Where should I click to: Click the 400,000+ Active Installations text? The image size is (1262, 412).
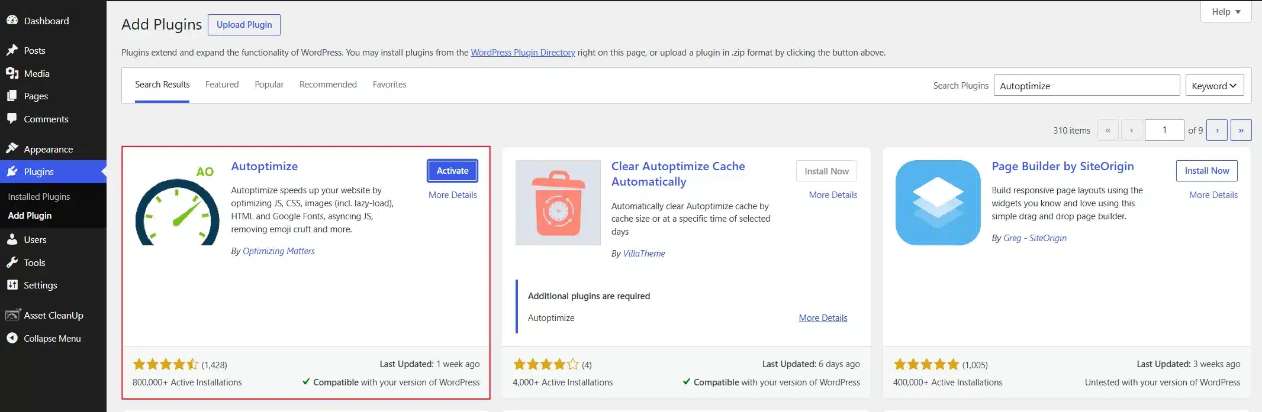pos(948,382)
